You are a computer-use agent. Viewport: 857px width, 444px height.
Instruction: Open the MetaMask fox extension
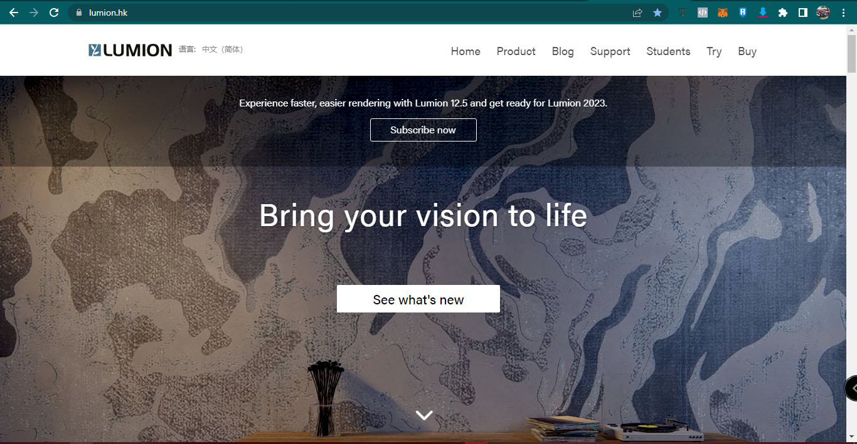[723, 13]
